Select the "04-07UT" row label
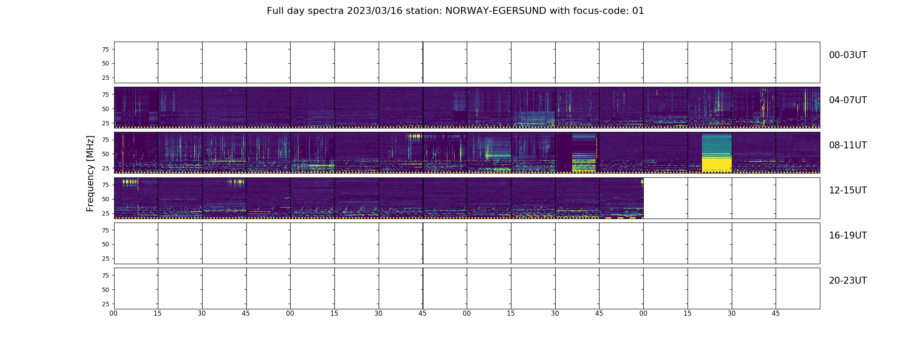 848,100
